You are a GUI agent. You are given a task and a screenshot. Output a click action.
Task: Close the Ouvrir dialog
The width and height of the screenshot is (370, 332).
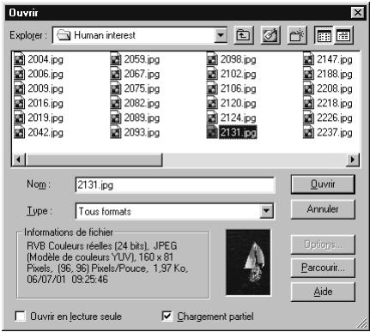[x=357, y=13]
